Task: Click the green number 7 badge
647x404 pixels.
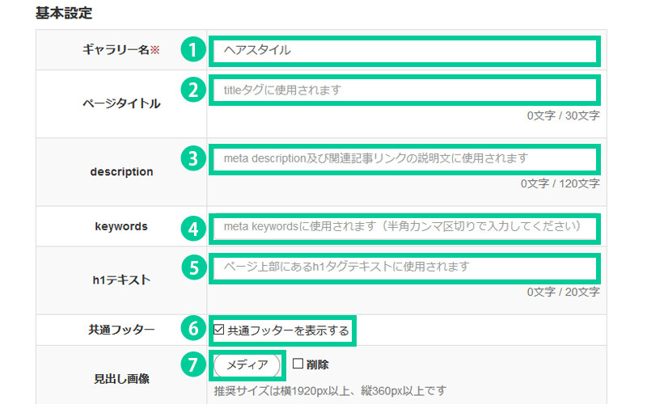Action: coord(192,365)
